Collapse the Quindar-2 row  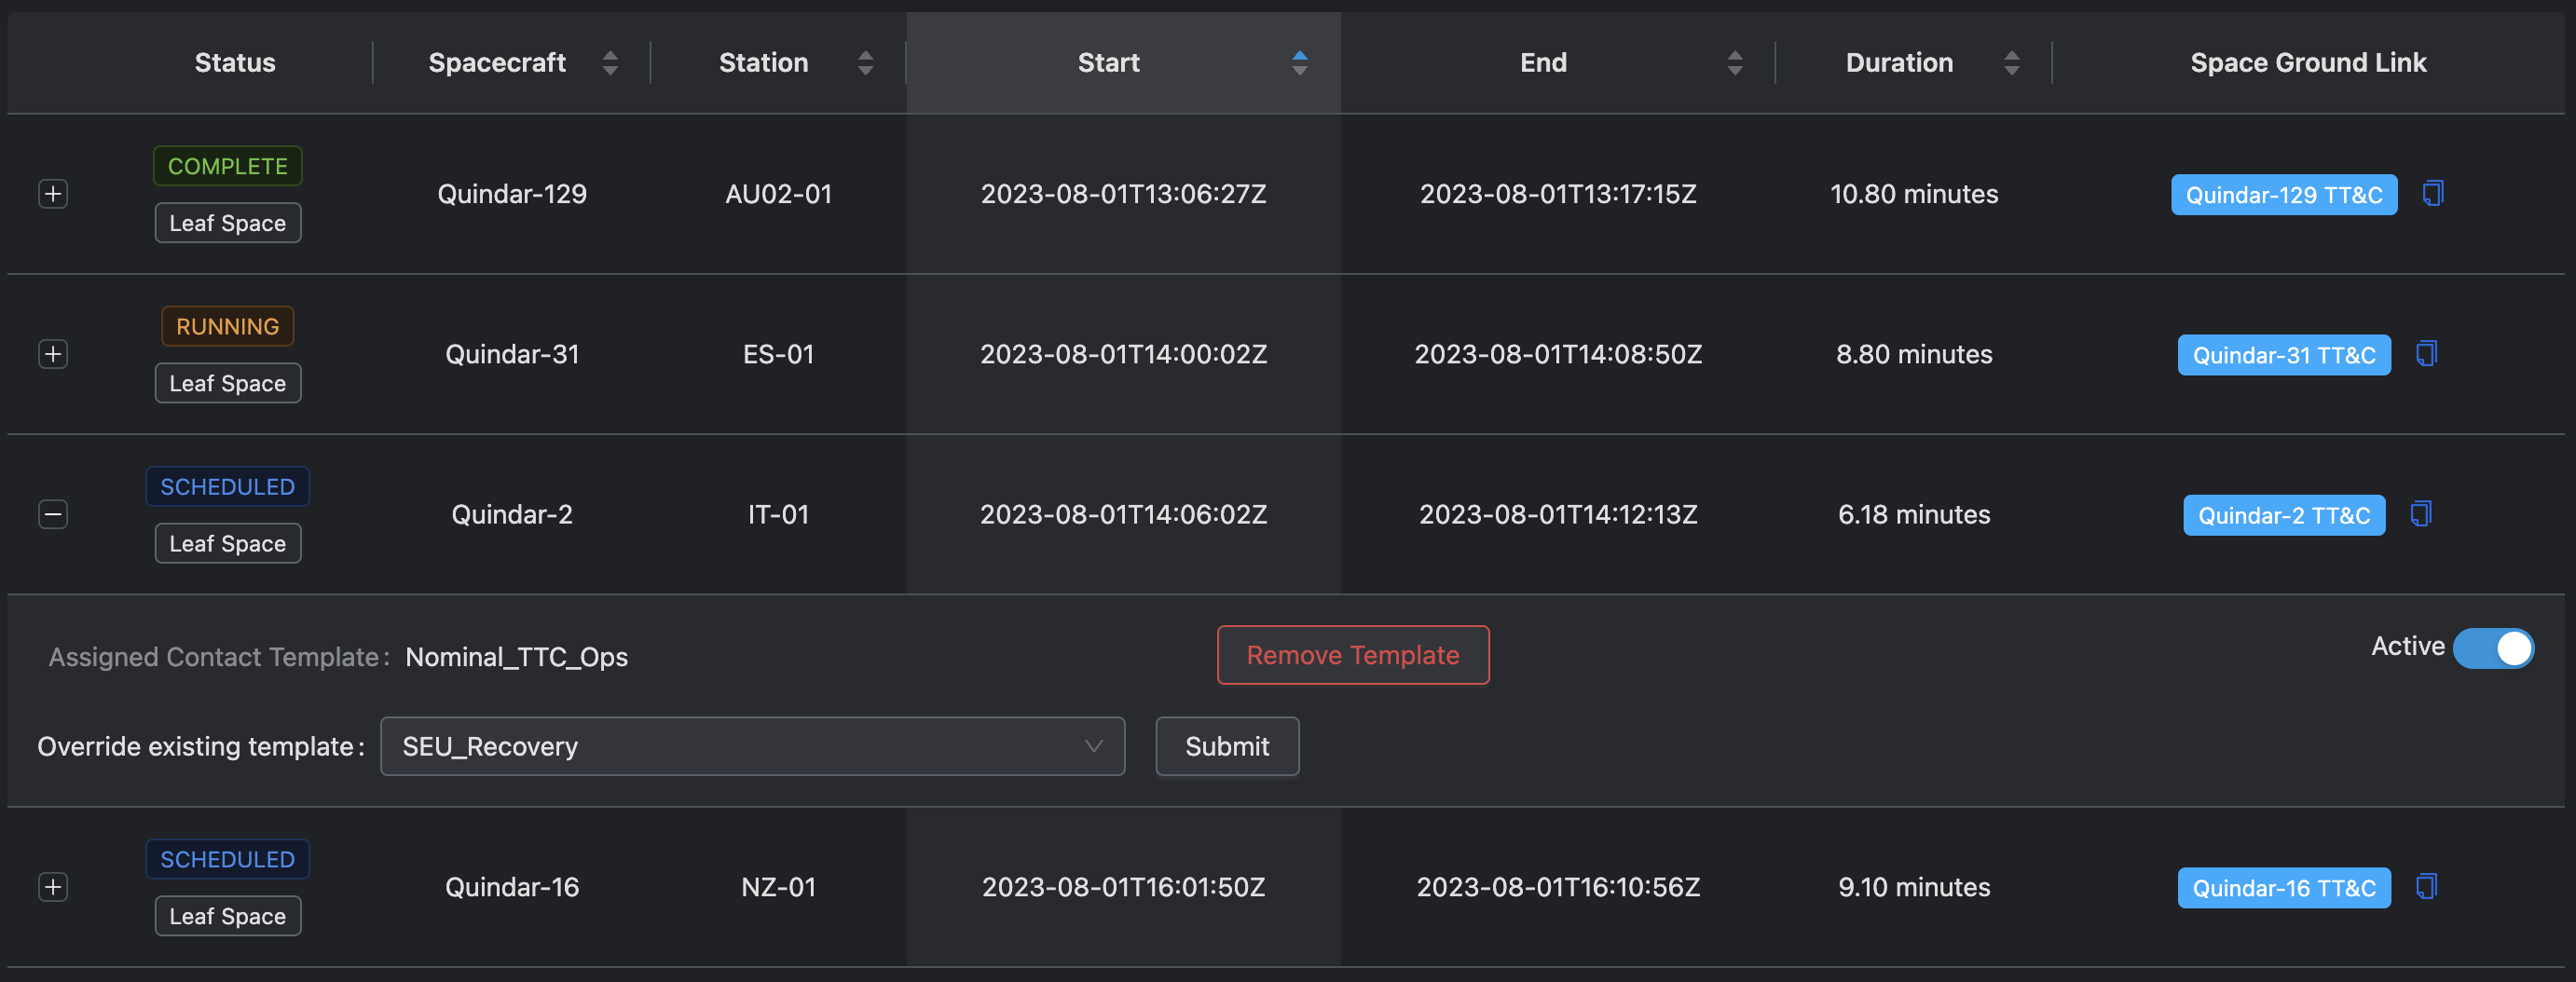click(53, 514)
